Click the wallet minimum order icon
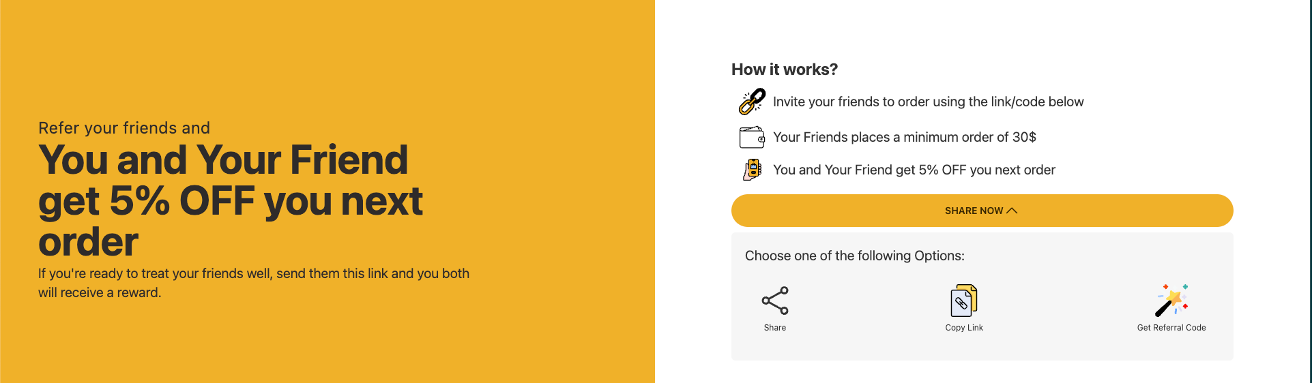This screenshot has width=1312, height=383. (752, 137)
